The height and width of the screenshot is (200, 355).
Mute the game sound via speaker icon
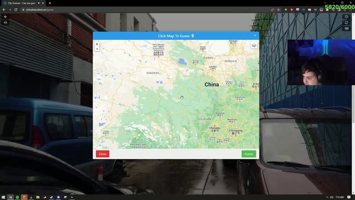tap(6, 22)
